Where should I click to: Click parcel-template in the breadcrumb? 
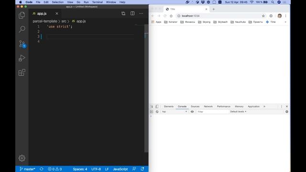tap(45, 21)
